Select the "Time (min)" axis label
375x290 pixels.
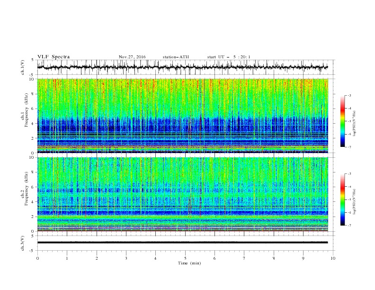click(189, 263)
